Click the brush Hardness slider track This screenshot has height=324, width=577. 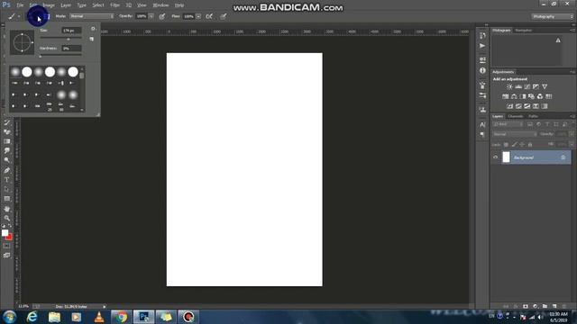coord(60,56)
